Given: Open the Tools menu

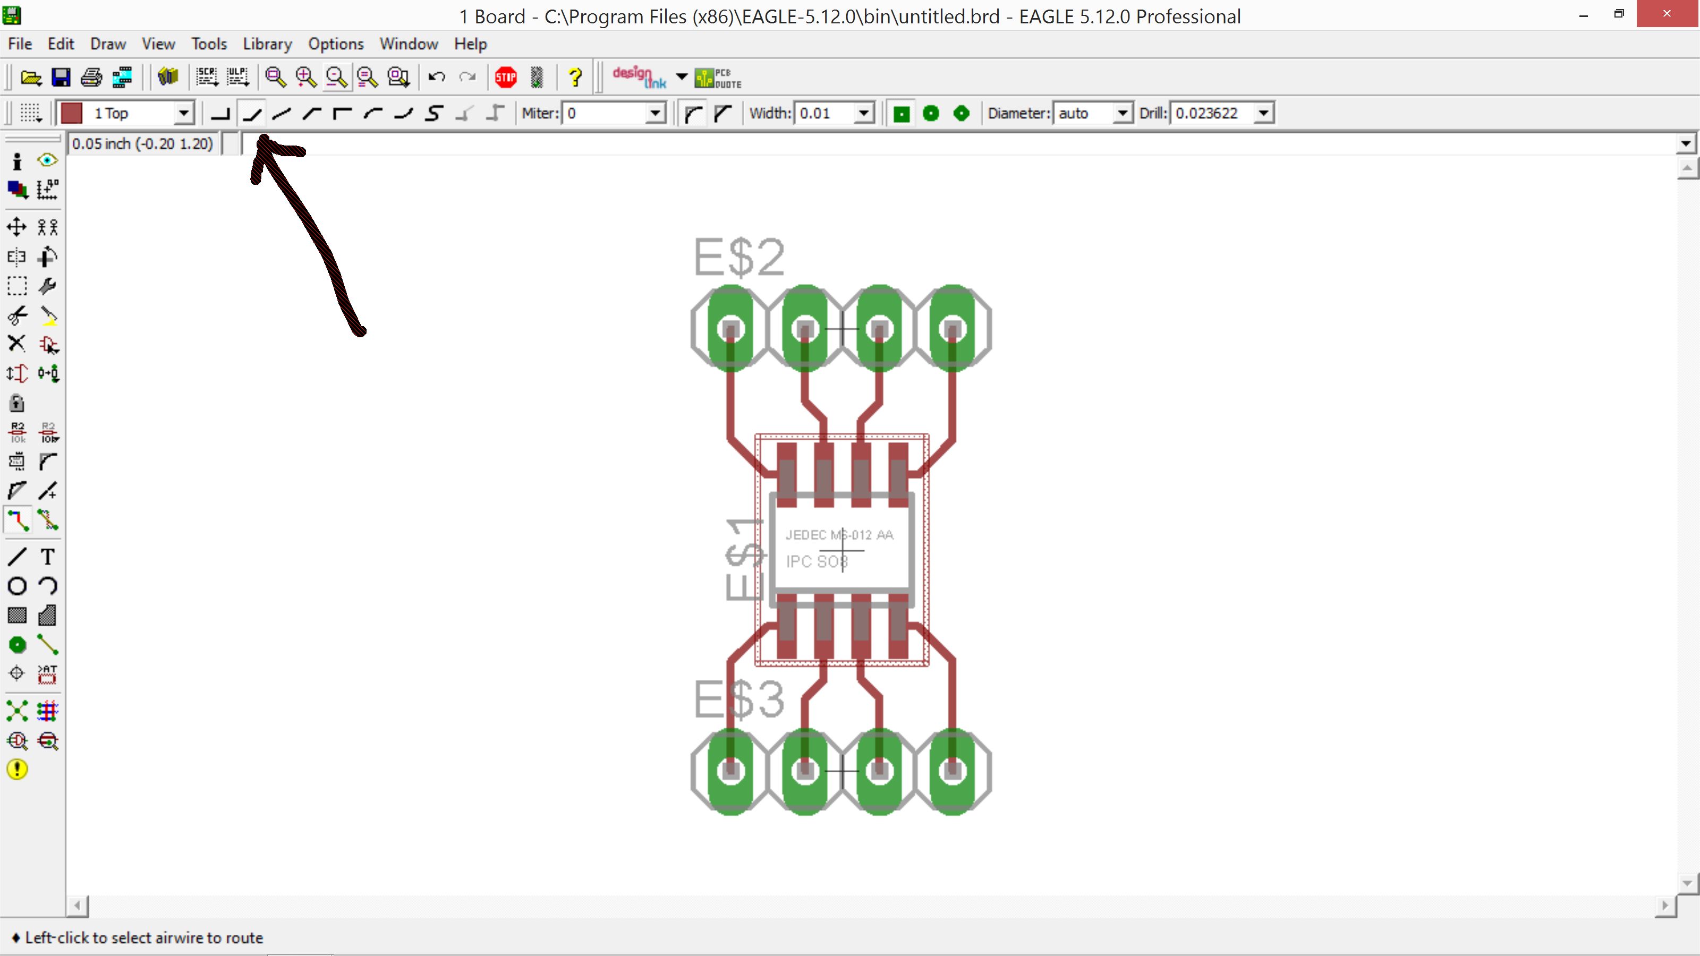Looking at the screenshot, I should [x=209, y=44].
